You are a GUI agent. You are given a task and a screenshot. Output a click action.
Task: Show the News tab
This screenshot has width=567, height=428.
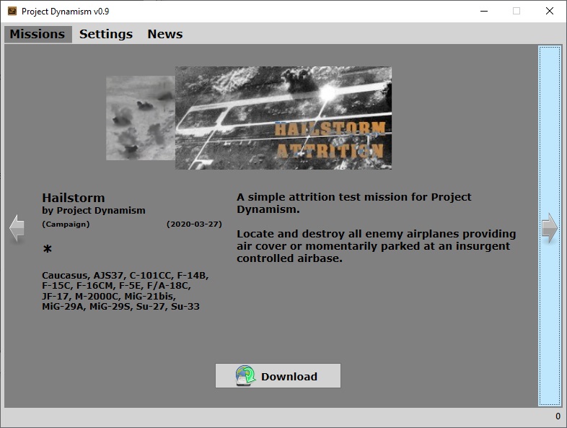click(164, 34)
